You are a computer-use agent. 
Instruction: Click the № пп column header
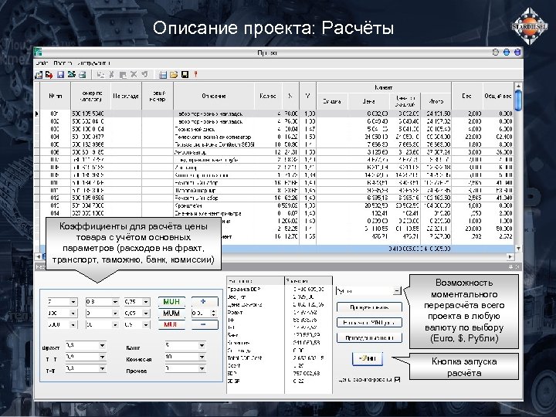tap(56, 96)
